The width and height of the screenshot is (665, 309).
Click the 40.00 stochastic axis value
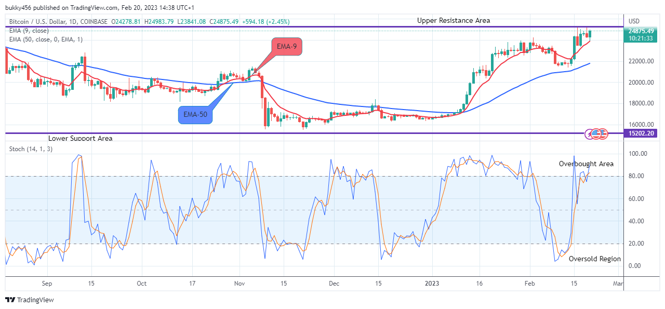tap(635, 221)
